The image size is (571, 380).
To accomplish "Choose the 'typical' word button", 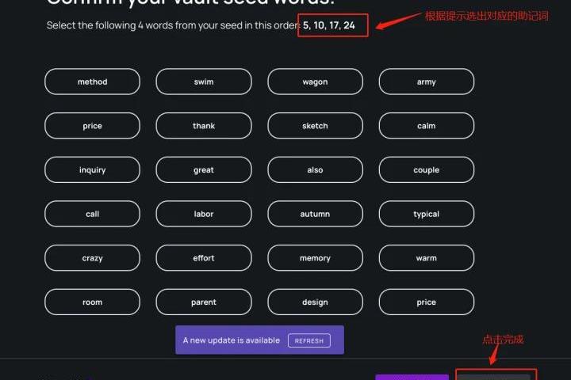I will coord(426,214).
